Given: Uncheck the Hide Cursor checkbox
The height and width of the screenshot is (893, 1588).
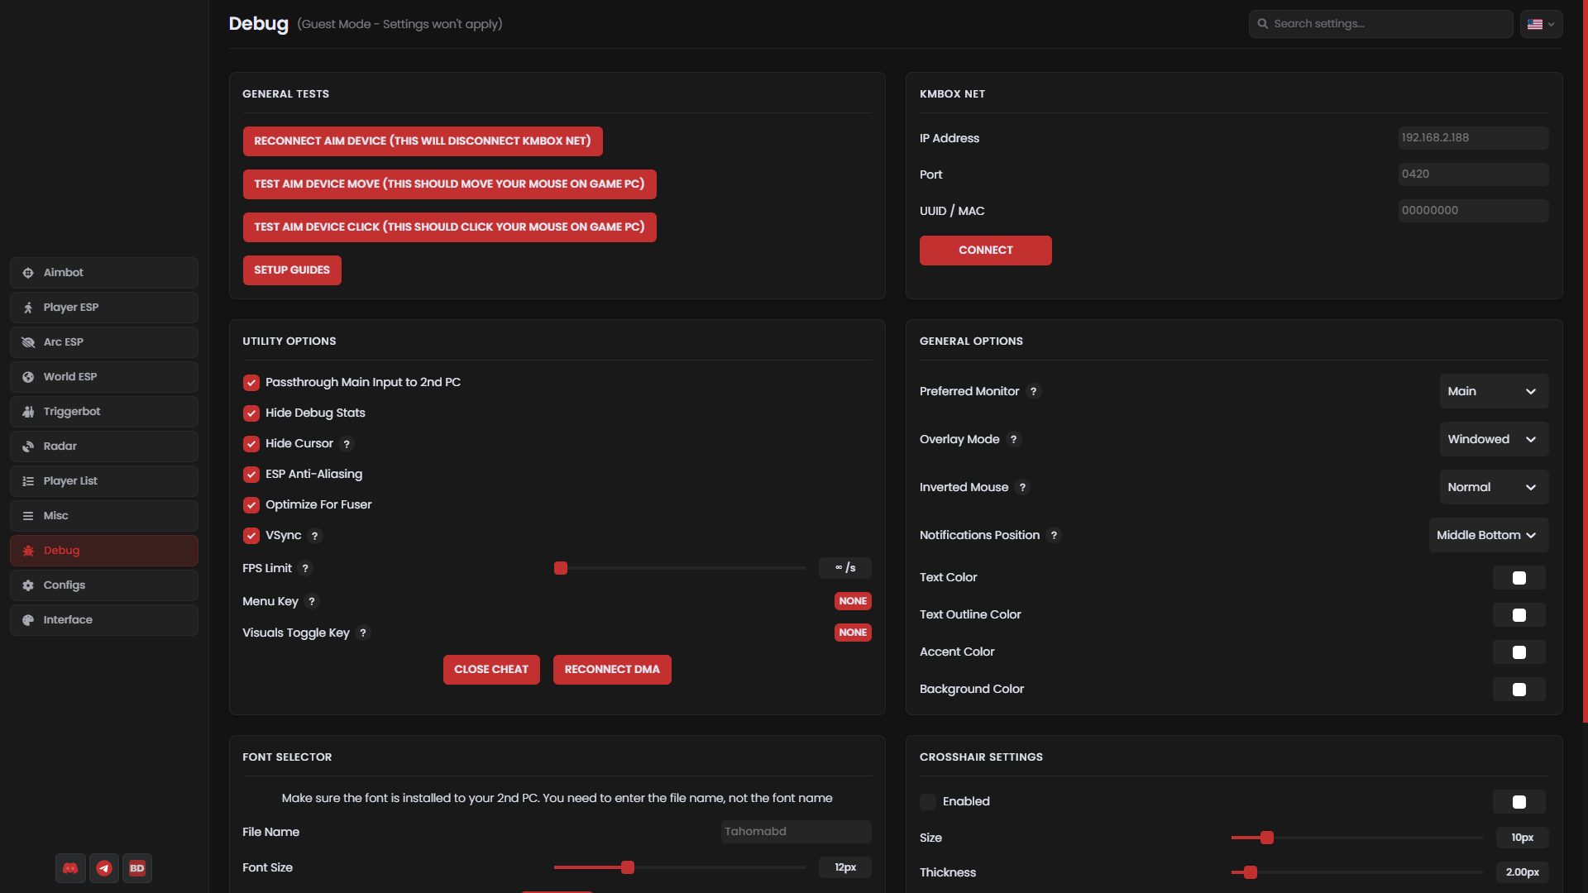Looking at the screenshot, I should (x=251, y=444).
